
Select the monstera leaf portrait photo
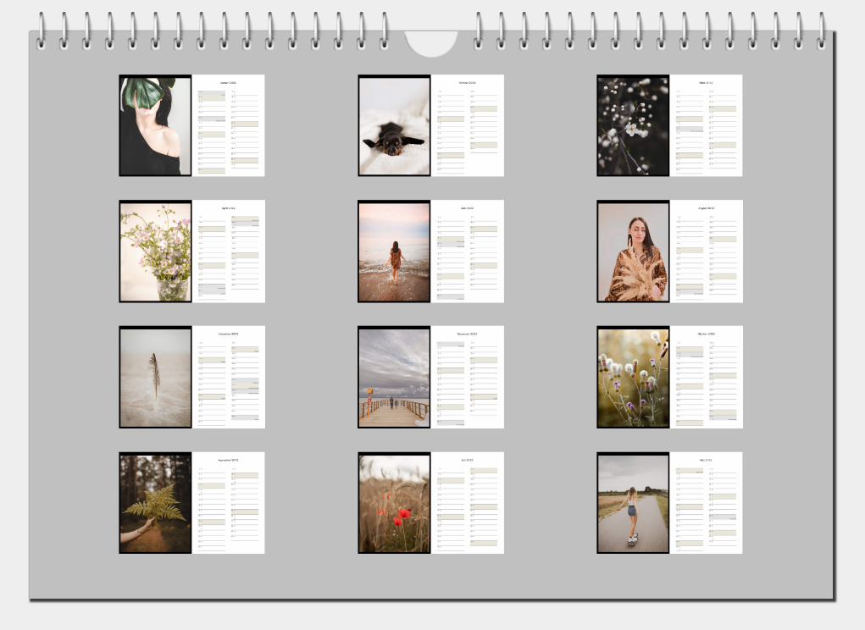(155, 126)
